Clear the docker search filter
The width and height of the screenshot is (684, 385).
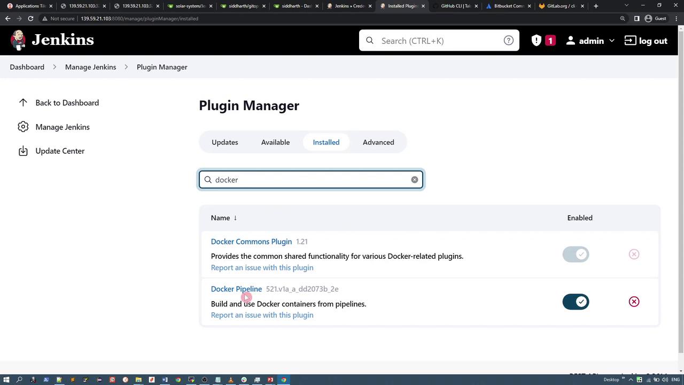pos(414,180)
